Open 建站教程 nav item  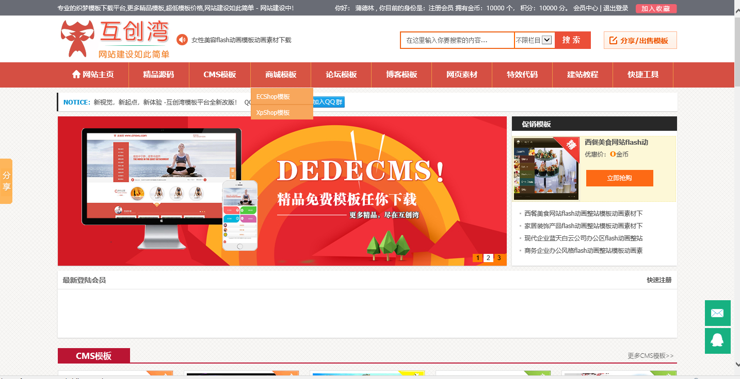pyautogui.click(x=583, y=75)
